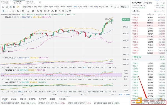167x105 pixels.
Task: Remove RSI(6,12,24) indicator with X
Action: pos(18,70)
